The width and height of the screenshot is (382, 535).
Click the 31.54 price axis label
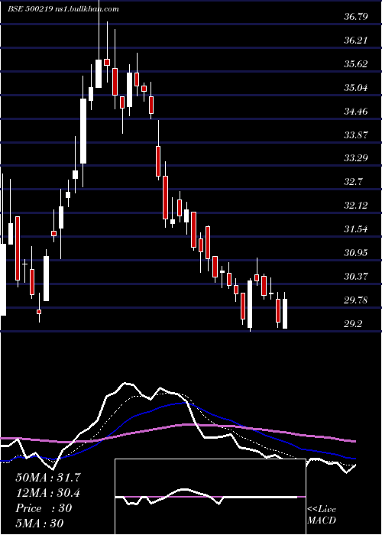[x=356, y=229]
